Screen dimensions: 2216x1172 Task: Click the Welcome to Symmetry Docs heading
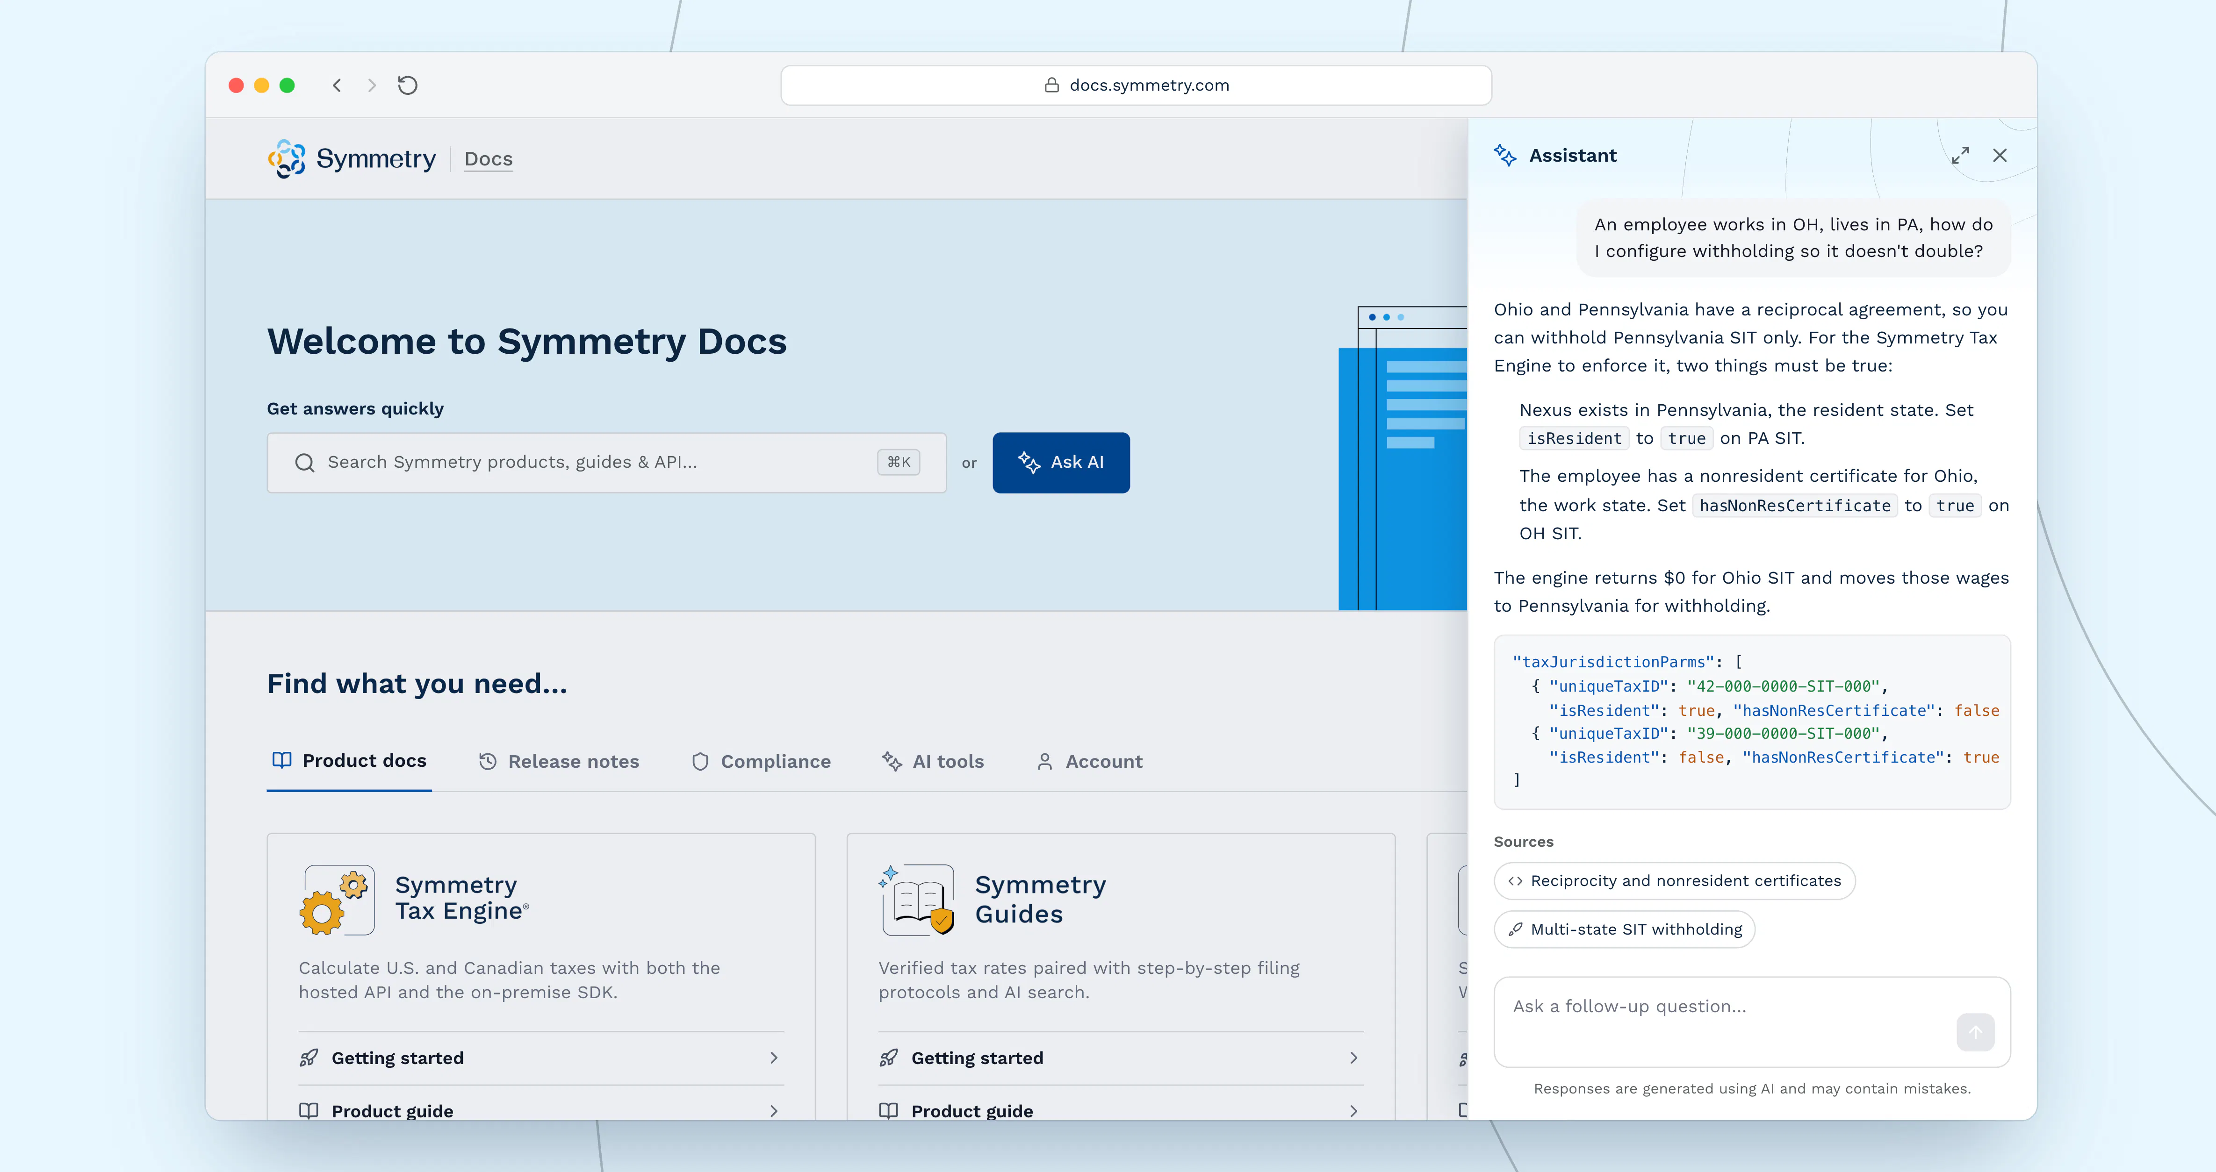[x=526, y=342]
